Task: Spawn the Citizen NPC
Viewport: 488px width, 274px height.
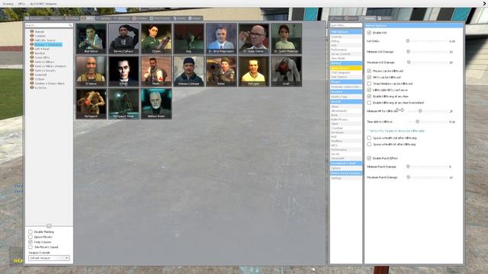Action: pyautogui.click(x=156, y=39)
